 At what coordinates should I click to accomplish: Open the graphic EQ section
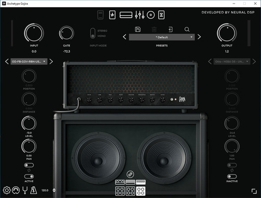point(139,15)
